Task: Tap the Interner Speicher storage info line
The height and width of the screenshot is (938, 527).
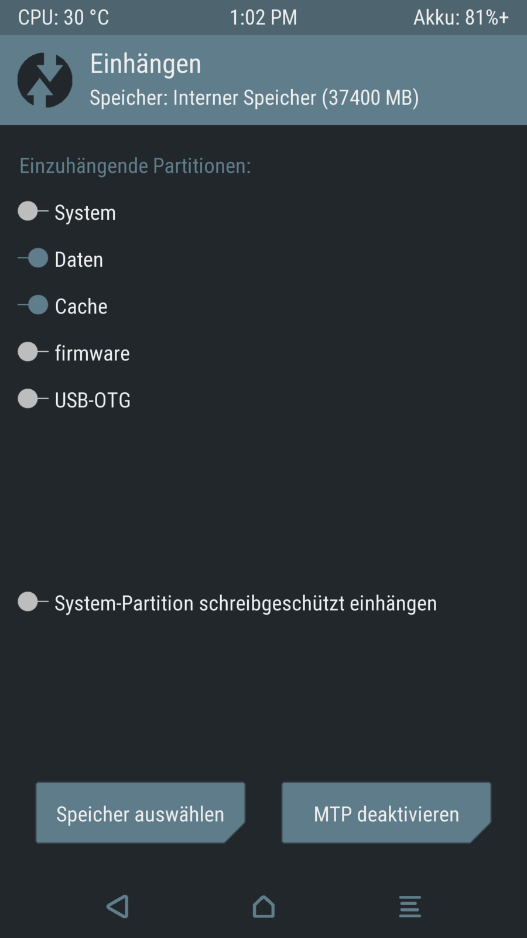Action: pyautogui.click(x=254, y=97)
